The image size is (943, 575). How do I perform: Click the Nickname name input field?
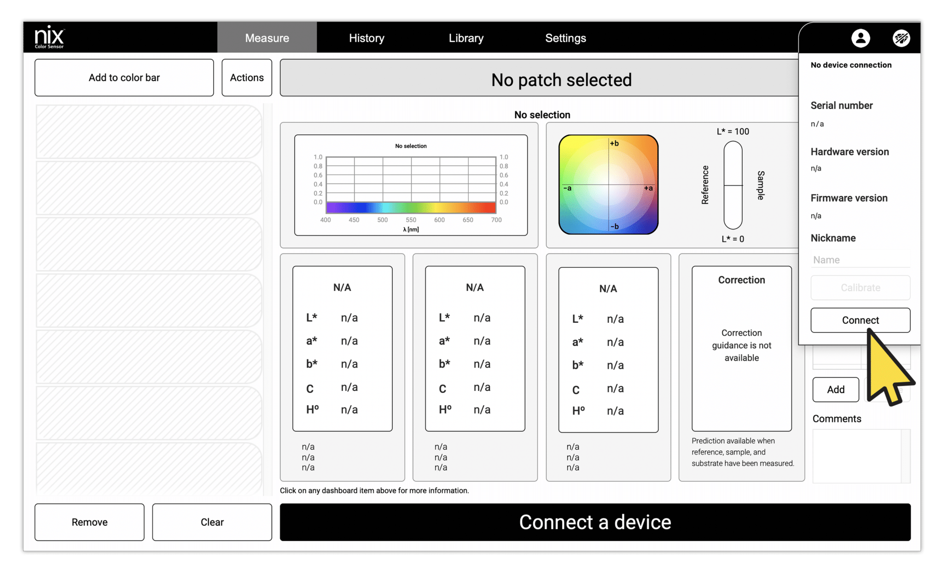coord(860,259)
